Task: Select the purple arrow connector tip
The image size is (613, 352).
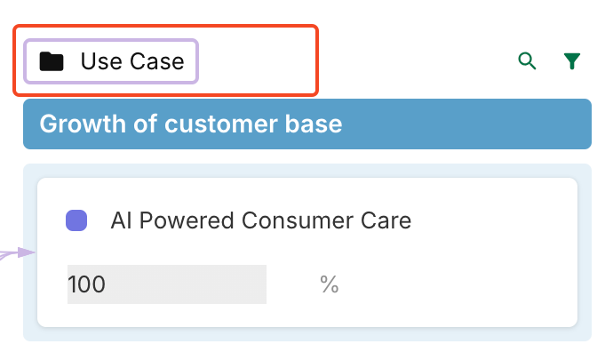Action: pyautogui.click(x=27, y=252)
